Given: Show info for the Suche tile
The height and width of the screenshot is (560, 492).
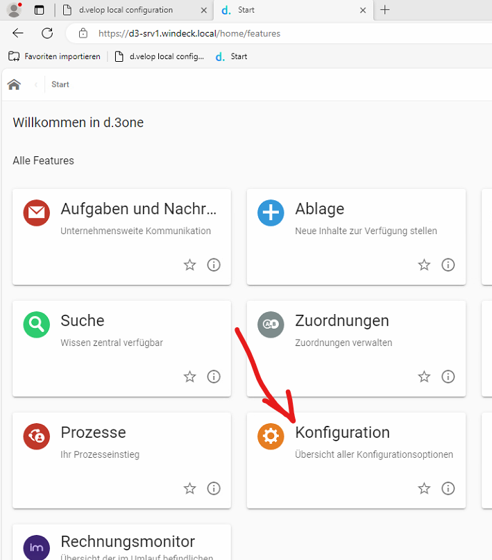Looking at the screenshot, I should pos(214,377).
